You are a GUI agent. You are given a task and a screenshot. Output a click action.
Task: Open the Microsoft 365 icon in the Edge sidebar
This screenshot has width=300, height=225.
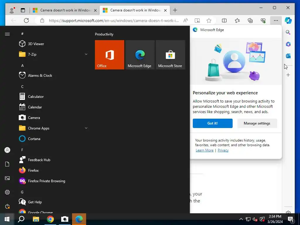coord(288,44)
